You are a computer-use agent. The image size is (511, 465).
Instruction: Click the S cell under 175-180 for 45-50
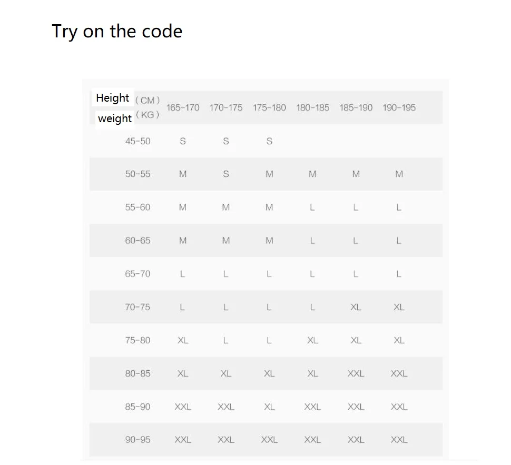269,141
